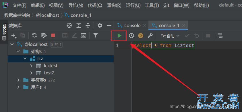Open console settings wrench icon
The height and width of the screenshot is (112, 242).
[x=150, y=36]
